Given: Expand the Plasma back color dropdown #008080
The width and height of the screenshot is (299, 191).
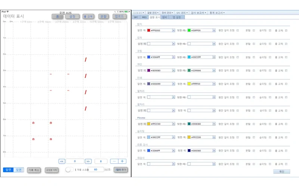Looking at the screenshot, I should click(214, 124).
